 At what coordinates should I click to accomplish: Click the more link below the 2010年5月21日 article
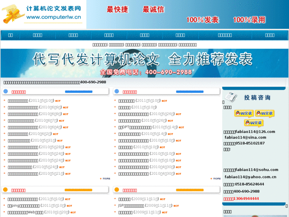105,179
